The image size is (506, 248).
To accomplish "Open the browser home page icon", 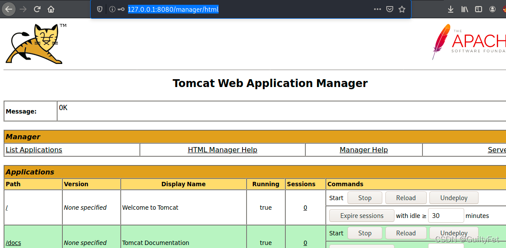I will (51, 9).
